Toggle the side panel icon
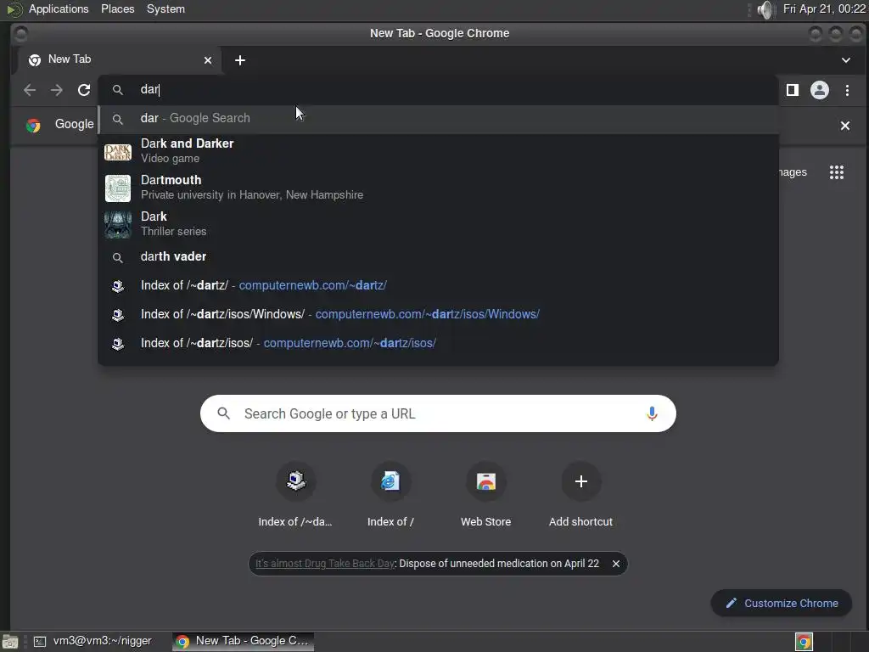 pyautogui.click(x=793, y=90)
